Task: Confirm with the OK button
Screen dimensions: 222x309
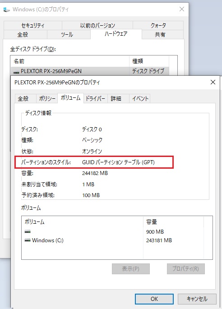Action: pos(154,299)
